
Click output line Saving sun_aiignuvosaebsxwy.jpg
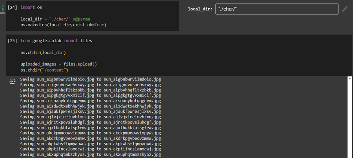point(91,85)
